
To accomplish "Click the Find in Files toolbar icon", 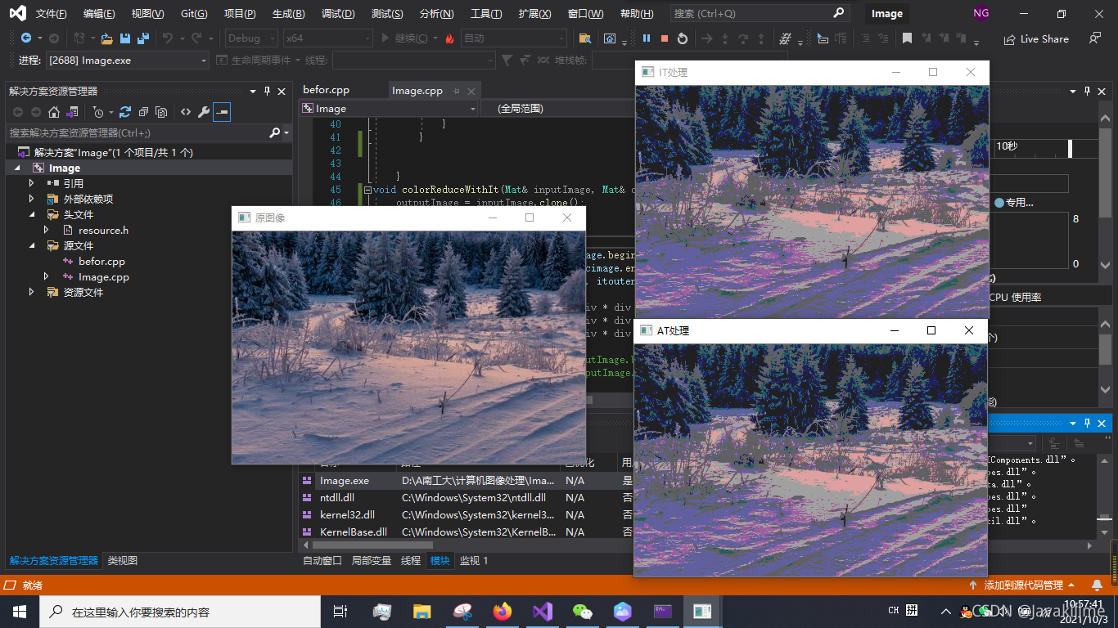I will pyautogui.click(x=584, y=38).
